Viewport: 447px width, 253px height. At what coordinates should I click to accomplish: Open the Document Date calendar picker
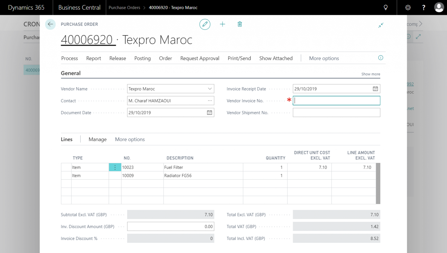tap(209, 112)
